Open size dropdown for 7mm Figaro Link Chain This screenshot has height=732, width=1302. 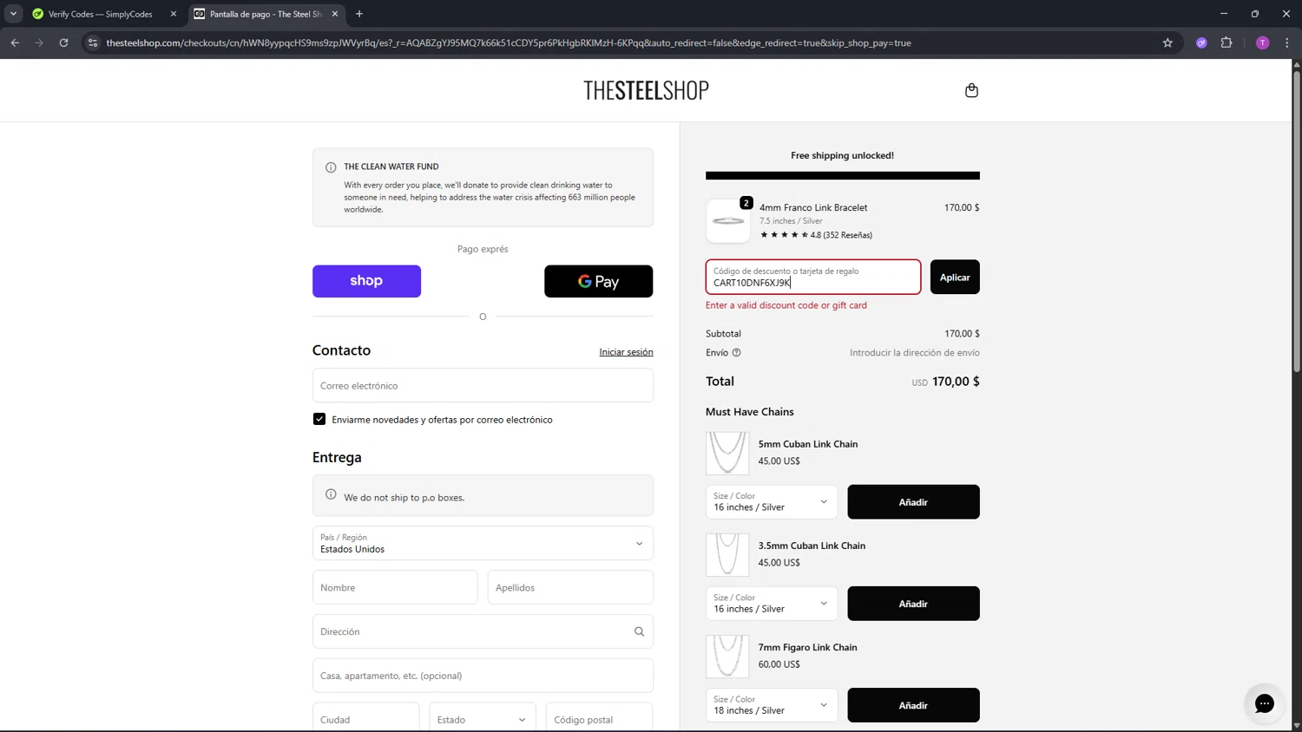point(772,705)
